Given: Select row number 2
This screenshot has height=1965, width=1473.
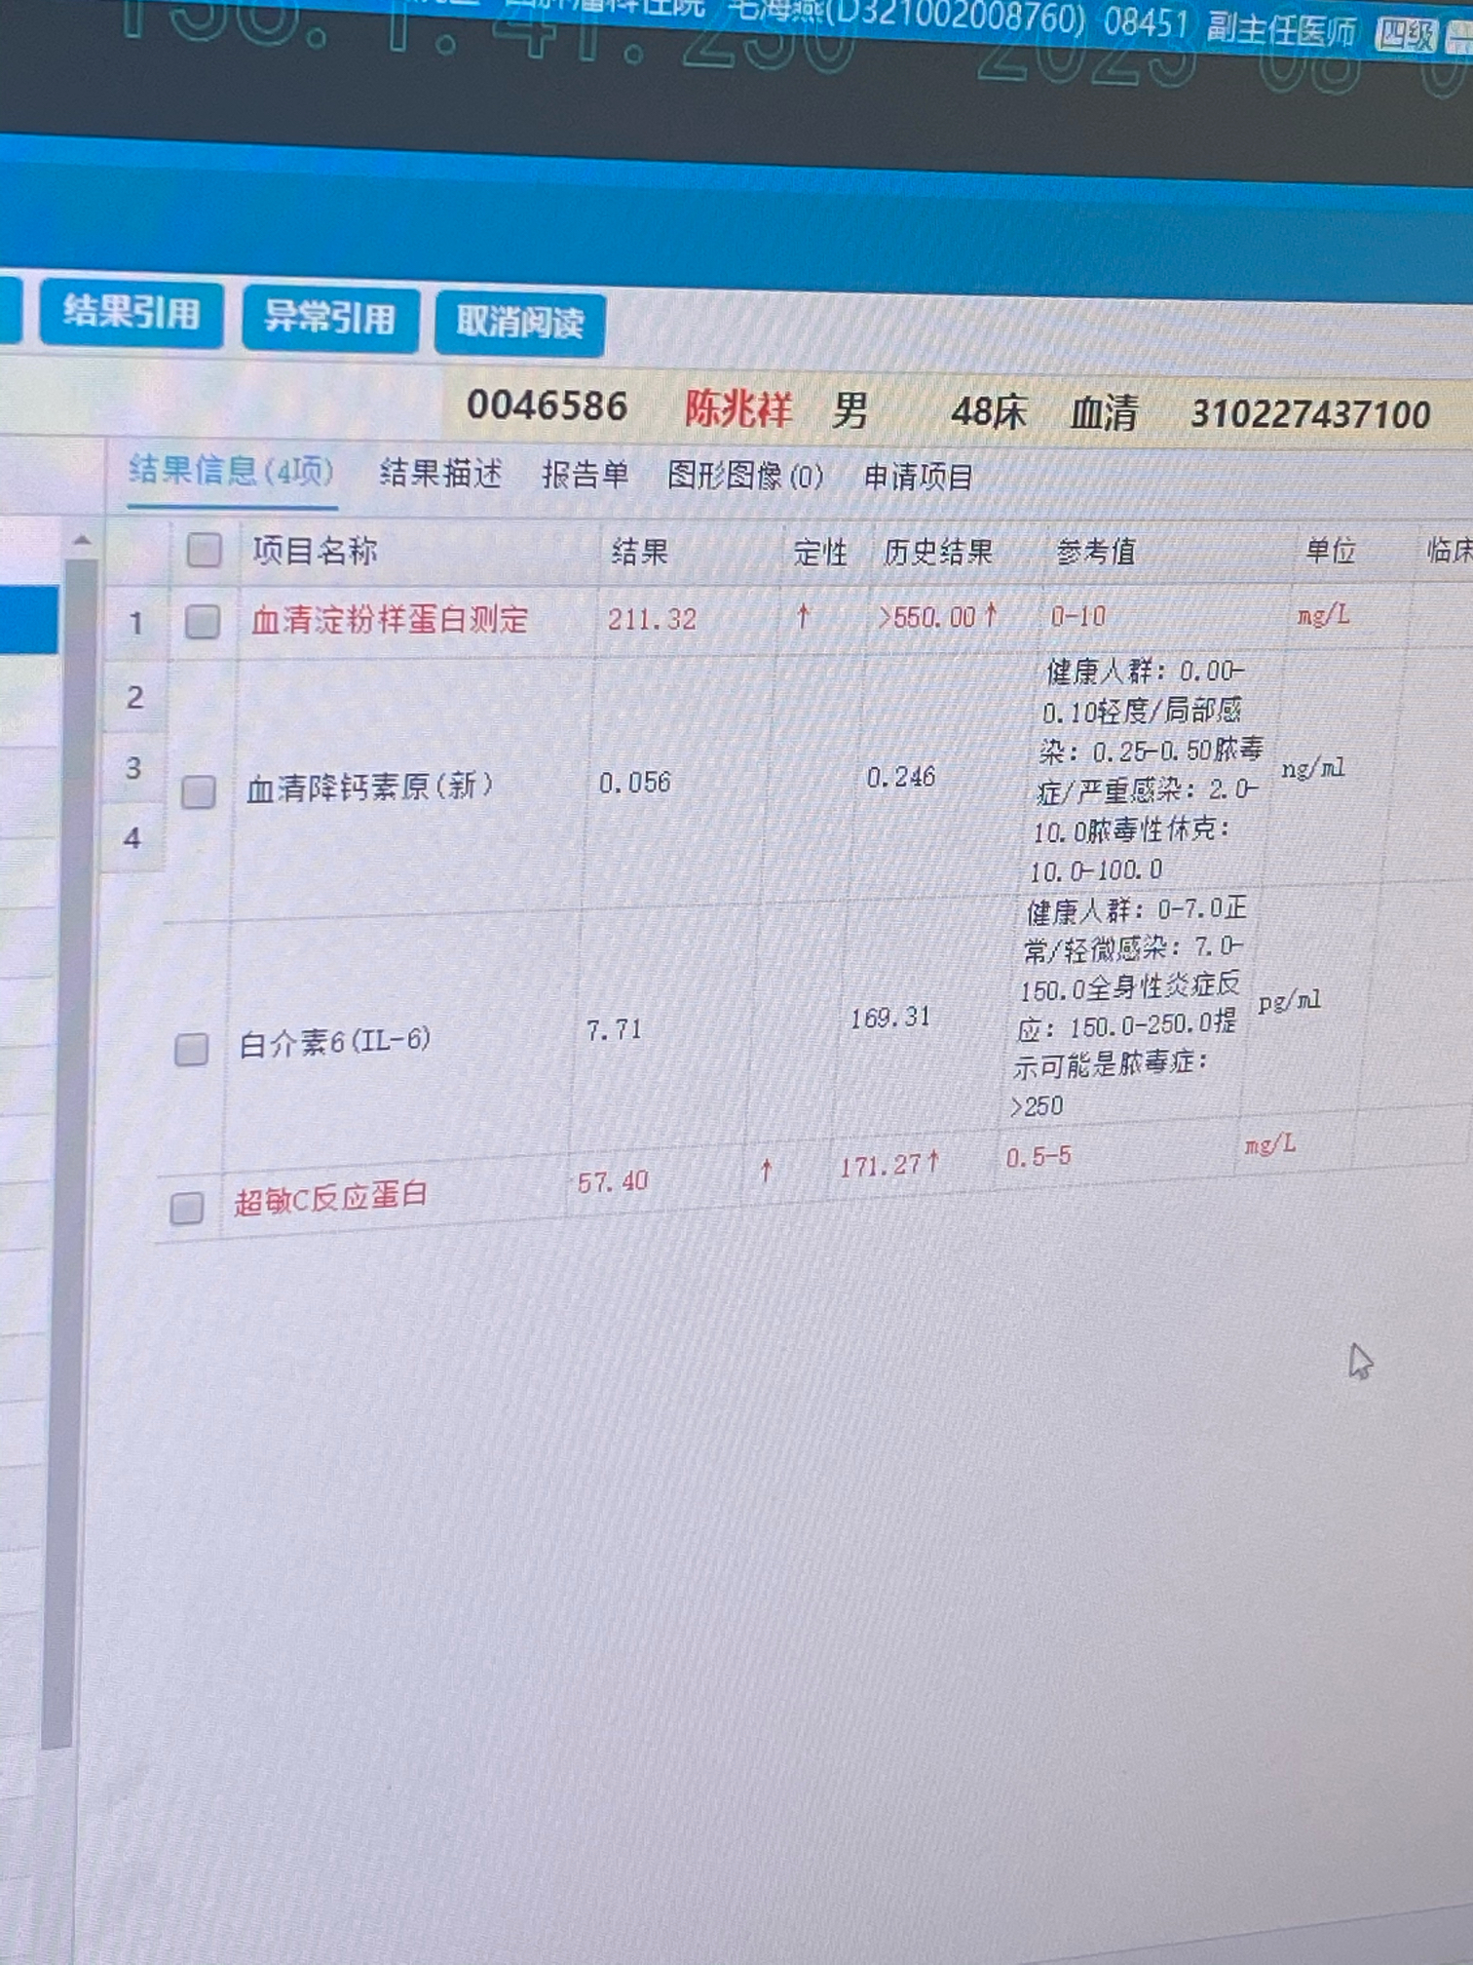Looking at the screenshot, I should (134, 698).
